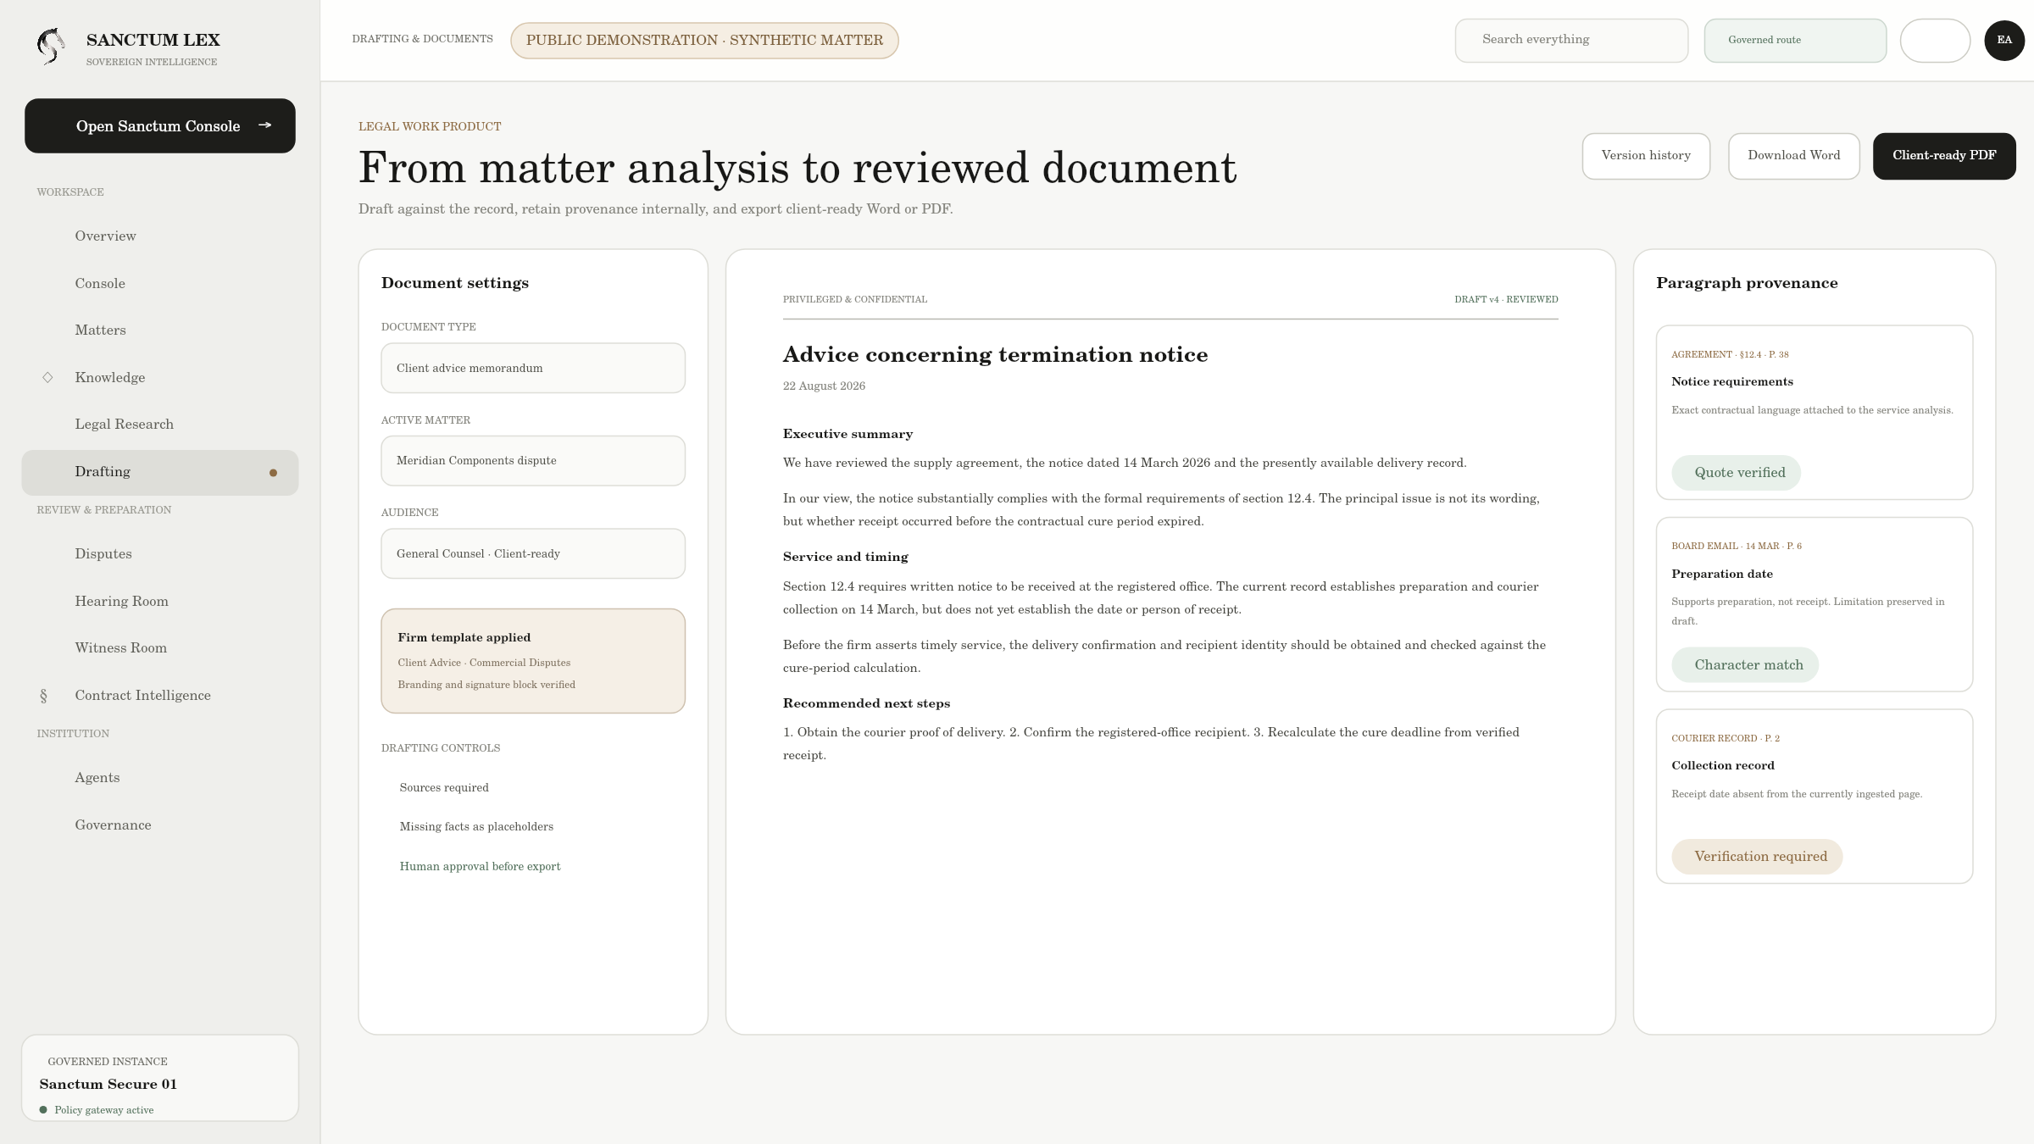This screenshot has width=2034, height=1144.
Task: Click the Open Sanctum Console button
Action: pyautogui.click(x=160, y=126)
